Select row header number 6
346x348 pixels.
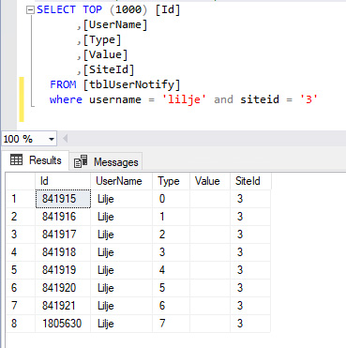[21, 288]
